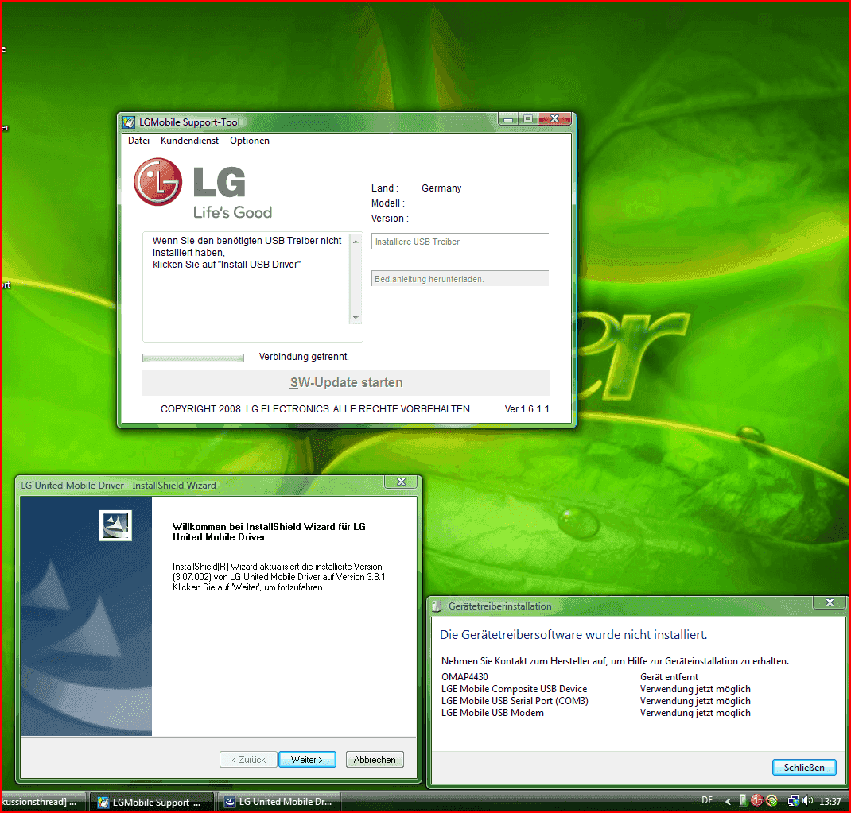
Task: Click the LGMobile Support-Tool title bar icon
Action: tap(129, 122)
